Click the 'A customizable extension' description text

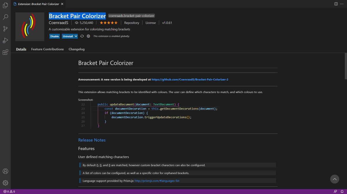(x=90, y=29)
